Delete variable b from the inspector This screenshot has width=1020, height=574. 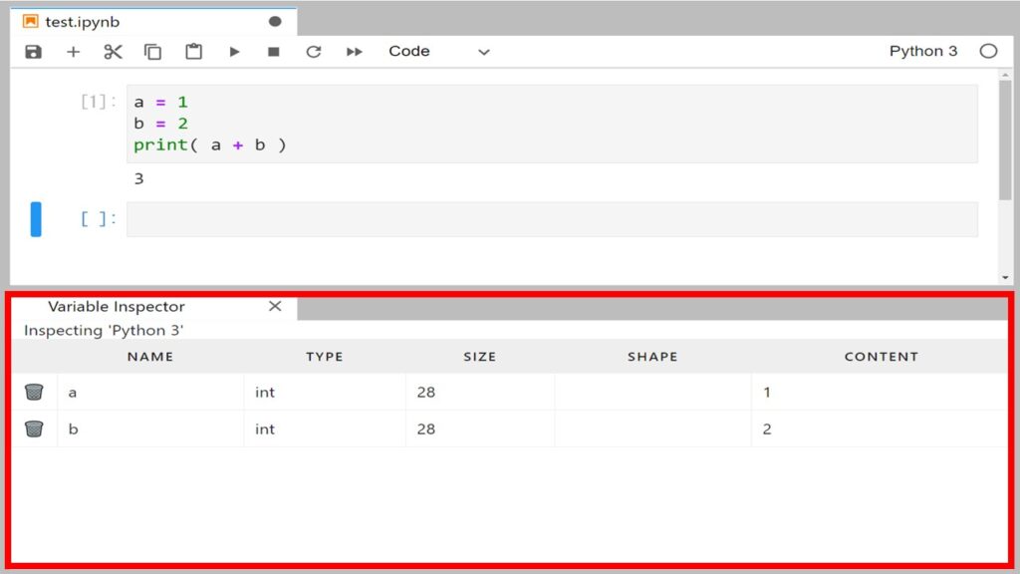(35, 429)
